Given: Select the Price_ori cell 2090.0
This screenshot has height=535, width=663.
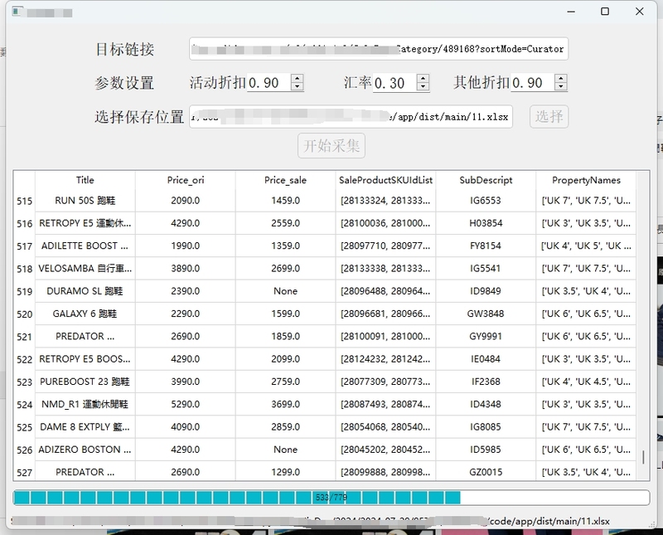Looking at the screenshot, I should click(x=185, y=201).
